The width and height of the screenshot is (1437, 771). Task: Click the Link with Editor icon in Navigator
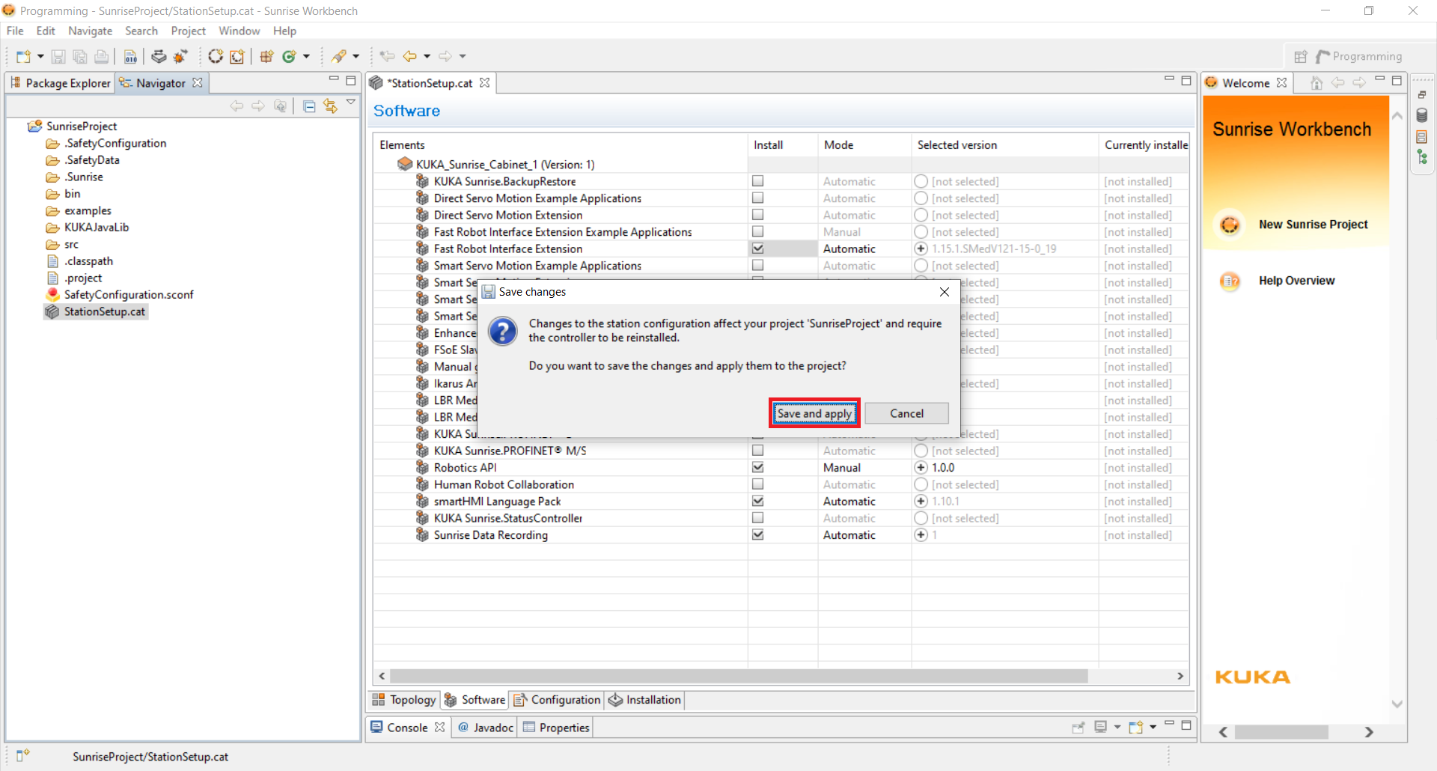(330, 106)
